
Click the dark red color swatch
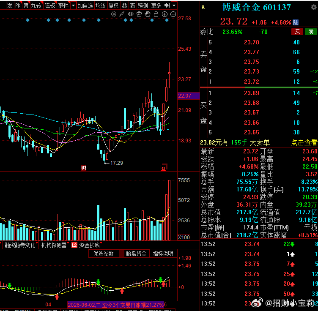coord(121,254)
